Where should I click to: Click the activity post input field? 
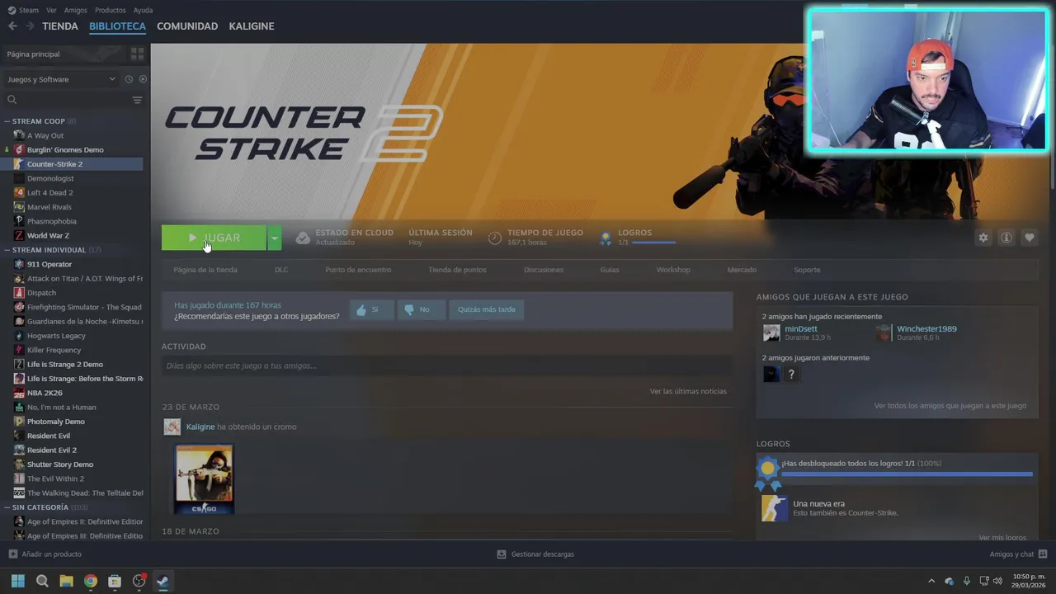[446, 365]
